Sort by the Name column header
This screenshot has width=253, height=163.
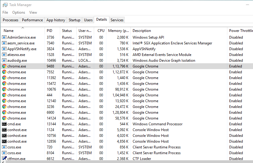tap(23, 30)
